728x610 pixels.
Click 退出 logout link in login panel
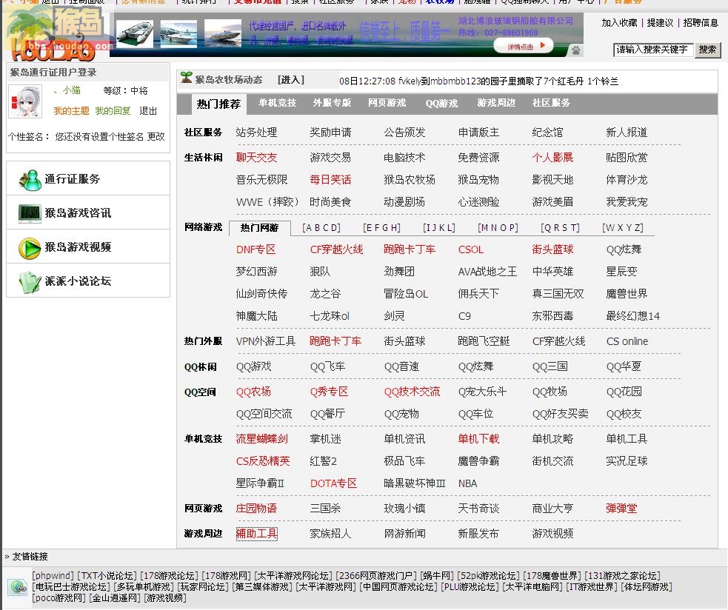click(148, 111)
